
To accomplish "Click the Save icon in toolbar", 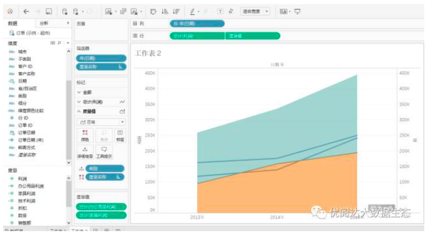I will coord(49,11).
